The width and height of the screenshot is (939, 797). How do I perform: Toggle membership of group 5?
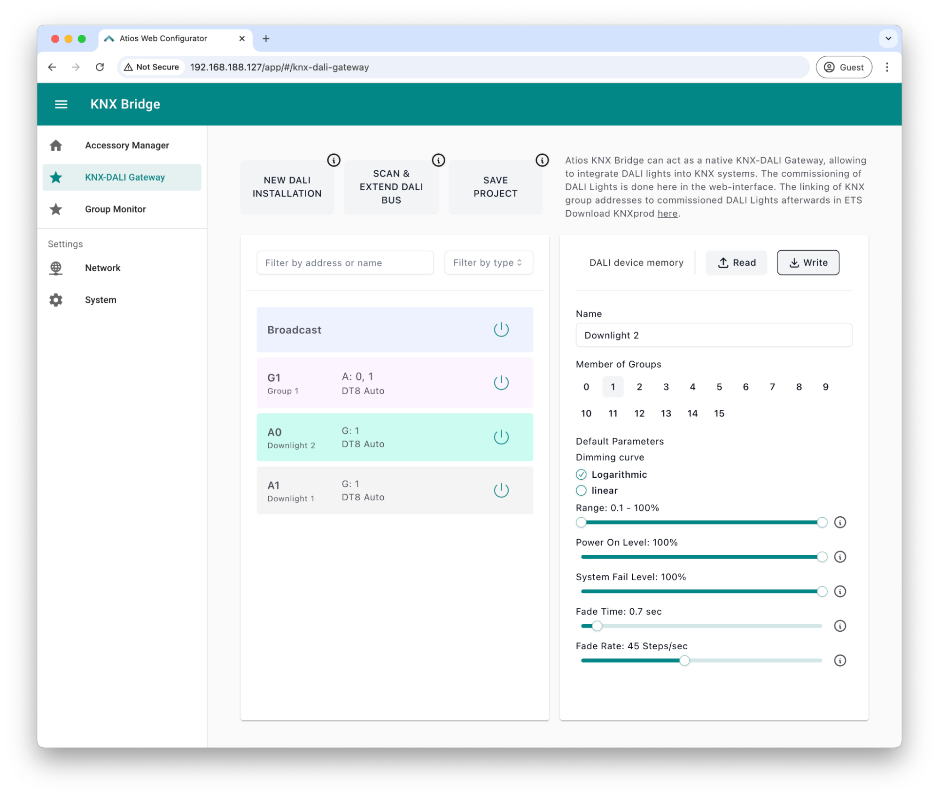pos(719,387)
